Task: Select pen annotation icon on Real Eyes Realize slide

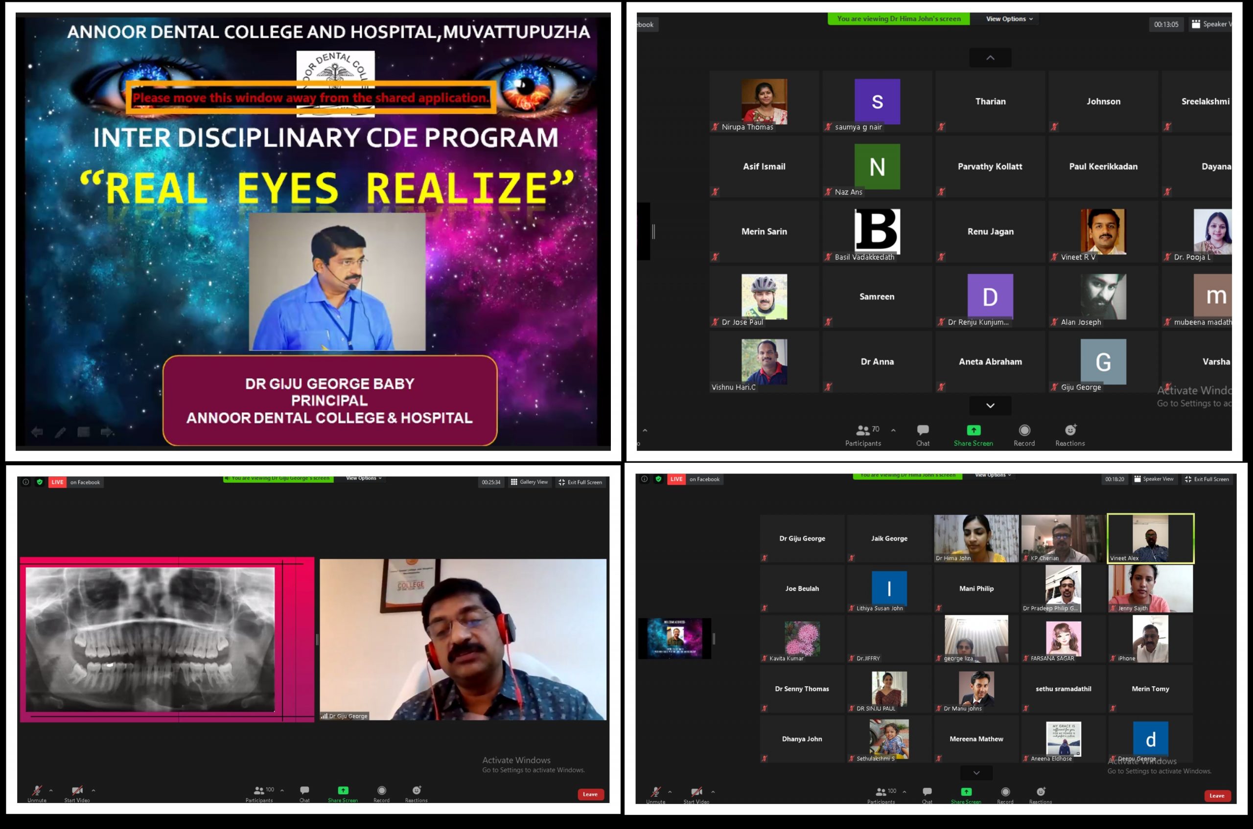Action: click(60, 432)
